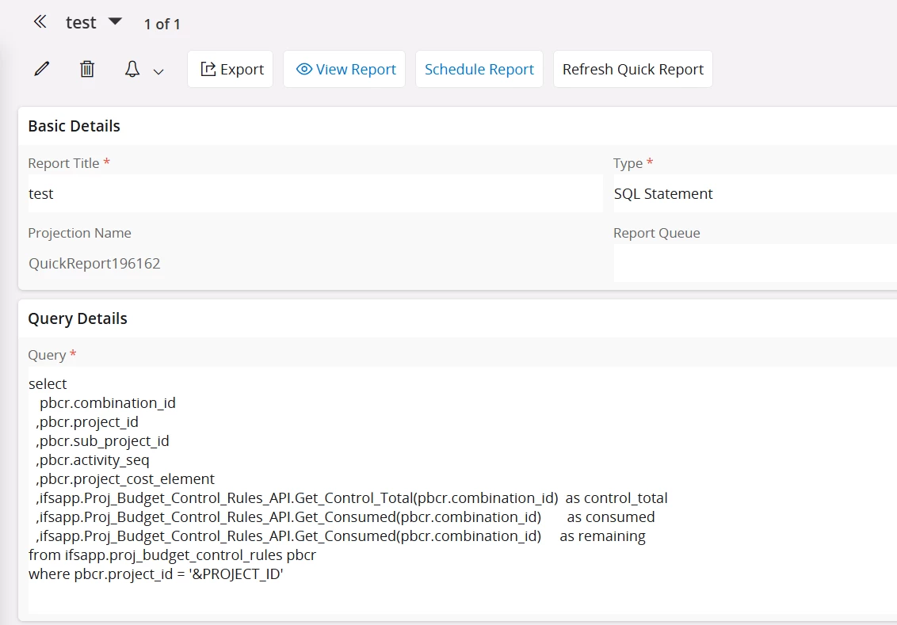Click View Report with the eye icon
Image resolution: width=897 pixels, height=625 pixels.
pos(345,70)
